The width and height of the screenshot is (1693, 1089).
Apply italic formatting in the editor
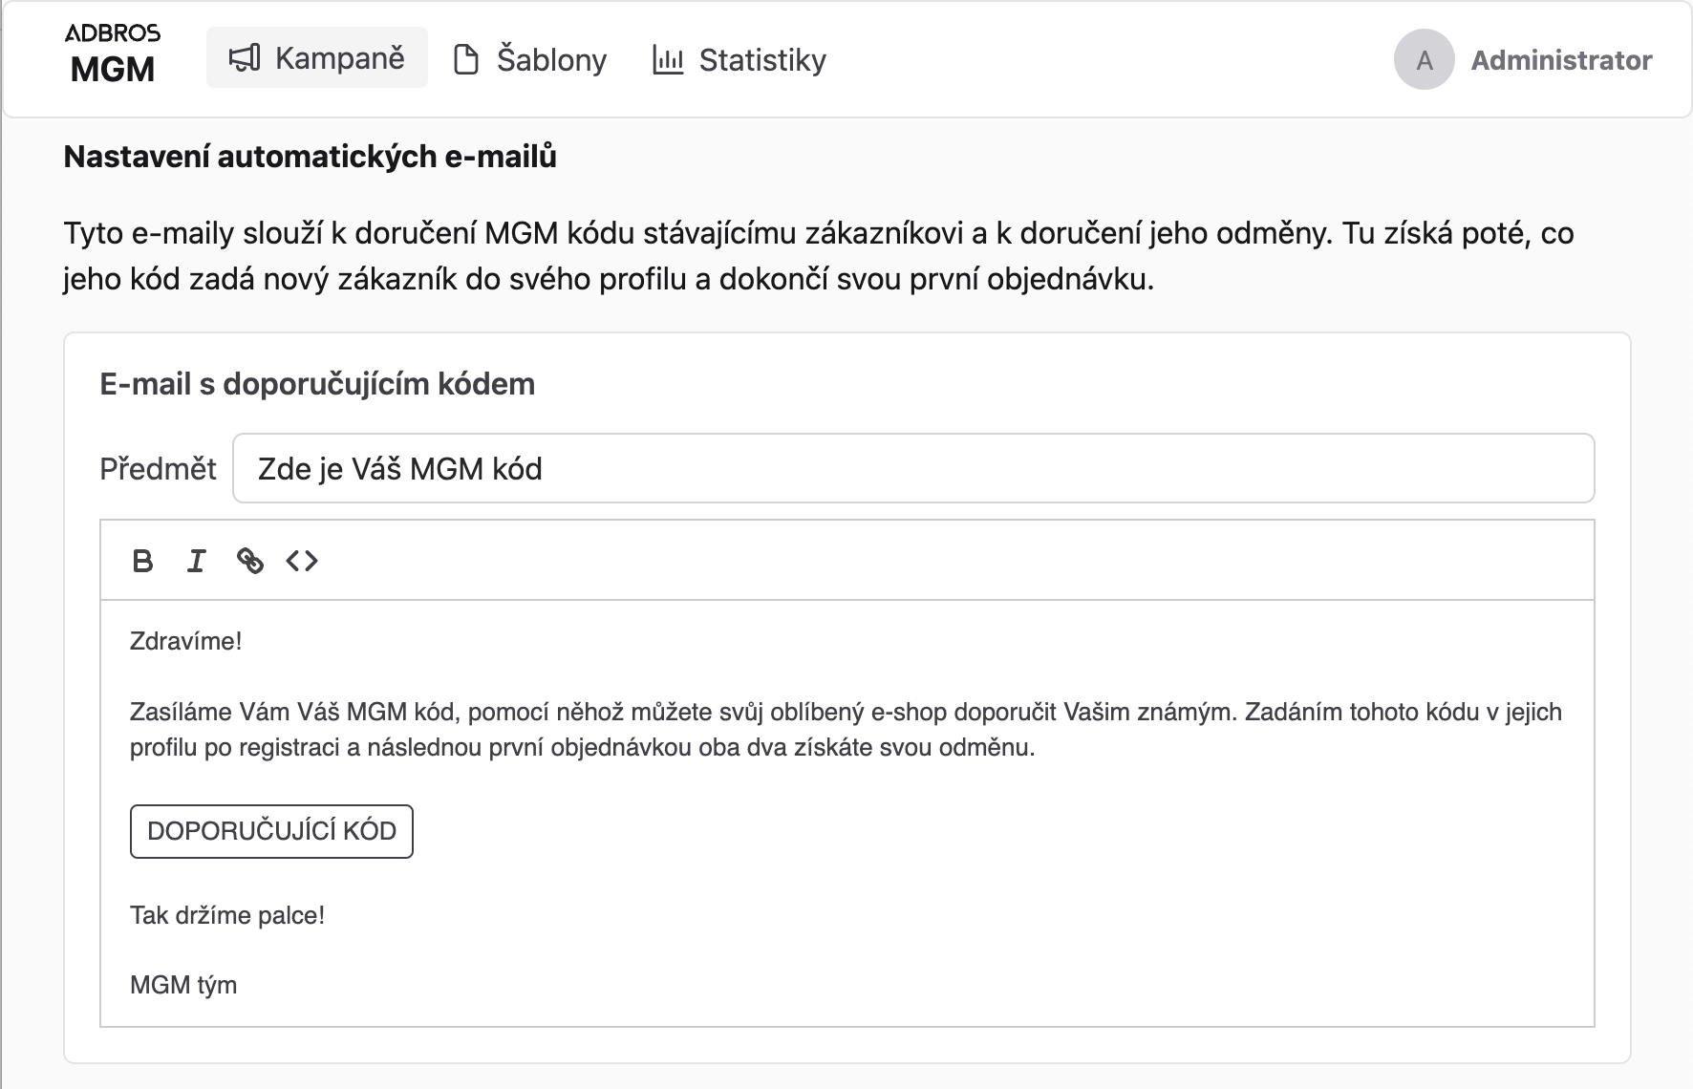coord(196,561)
